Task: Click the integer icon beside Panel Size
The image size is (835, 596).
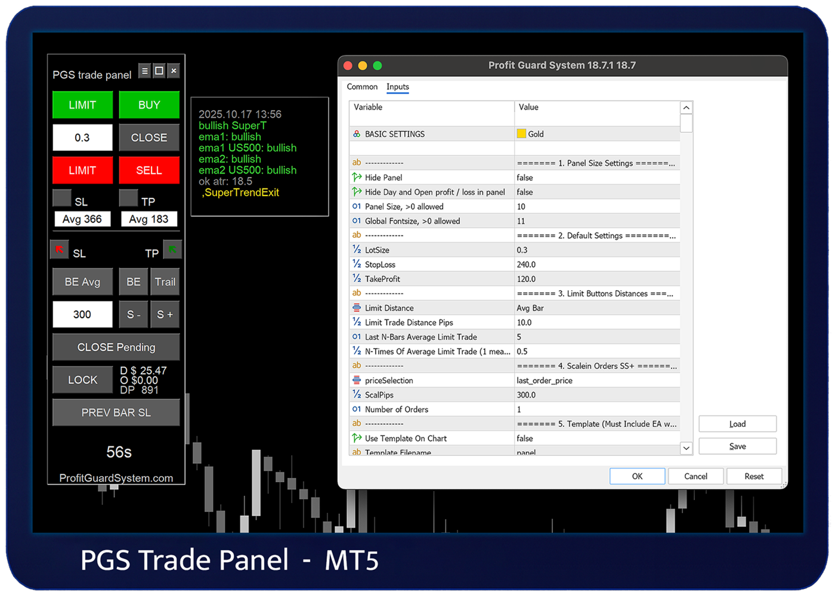Action: point(357,206)
